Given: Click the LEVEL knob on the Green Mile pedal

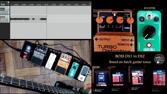Looking at the screenshot, I should pyautogui.click(x=142, y=19).
